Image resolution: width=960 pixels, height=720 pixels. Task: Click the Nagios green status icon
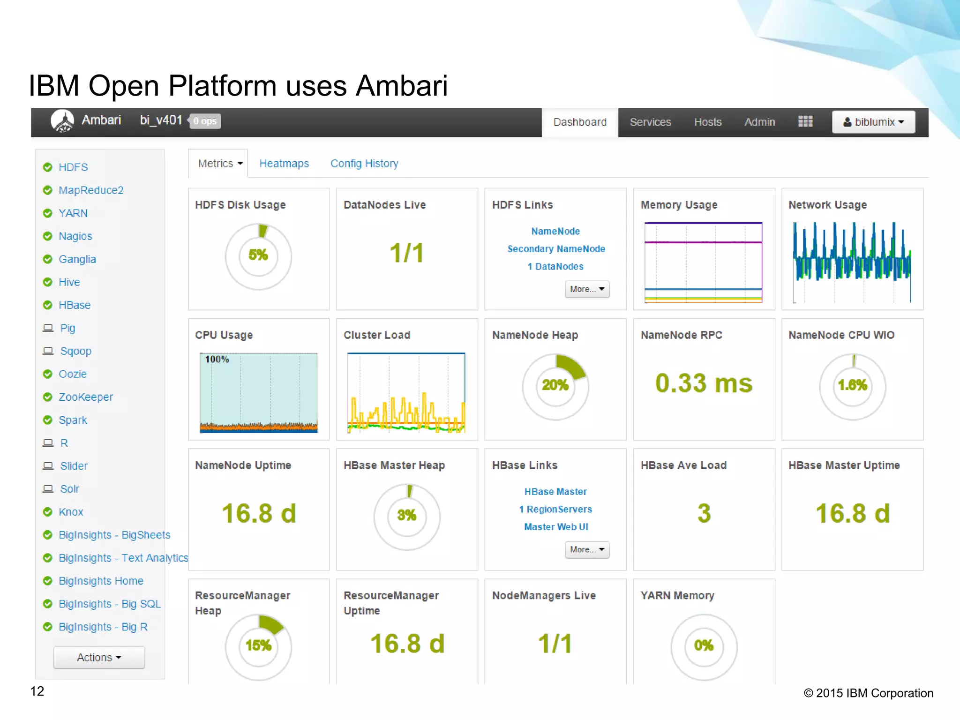[x=47, y=236]
